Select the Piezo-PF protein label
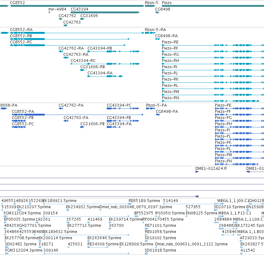 tap(223, 112)
